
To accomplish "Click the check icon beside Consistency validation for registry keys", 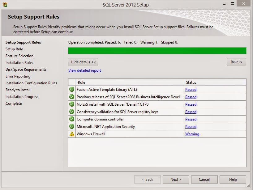I will tap(72, 112).
